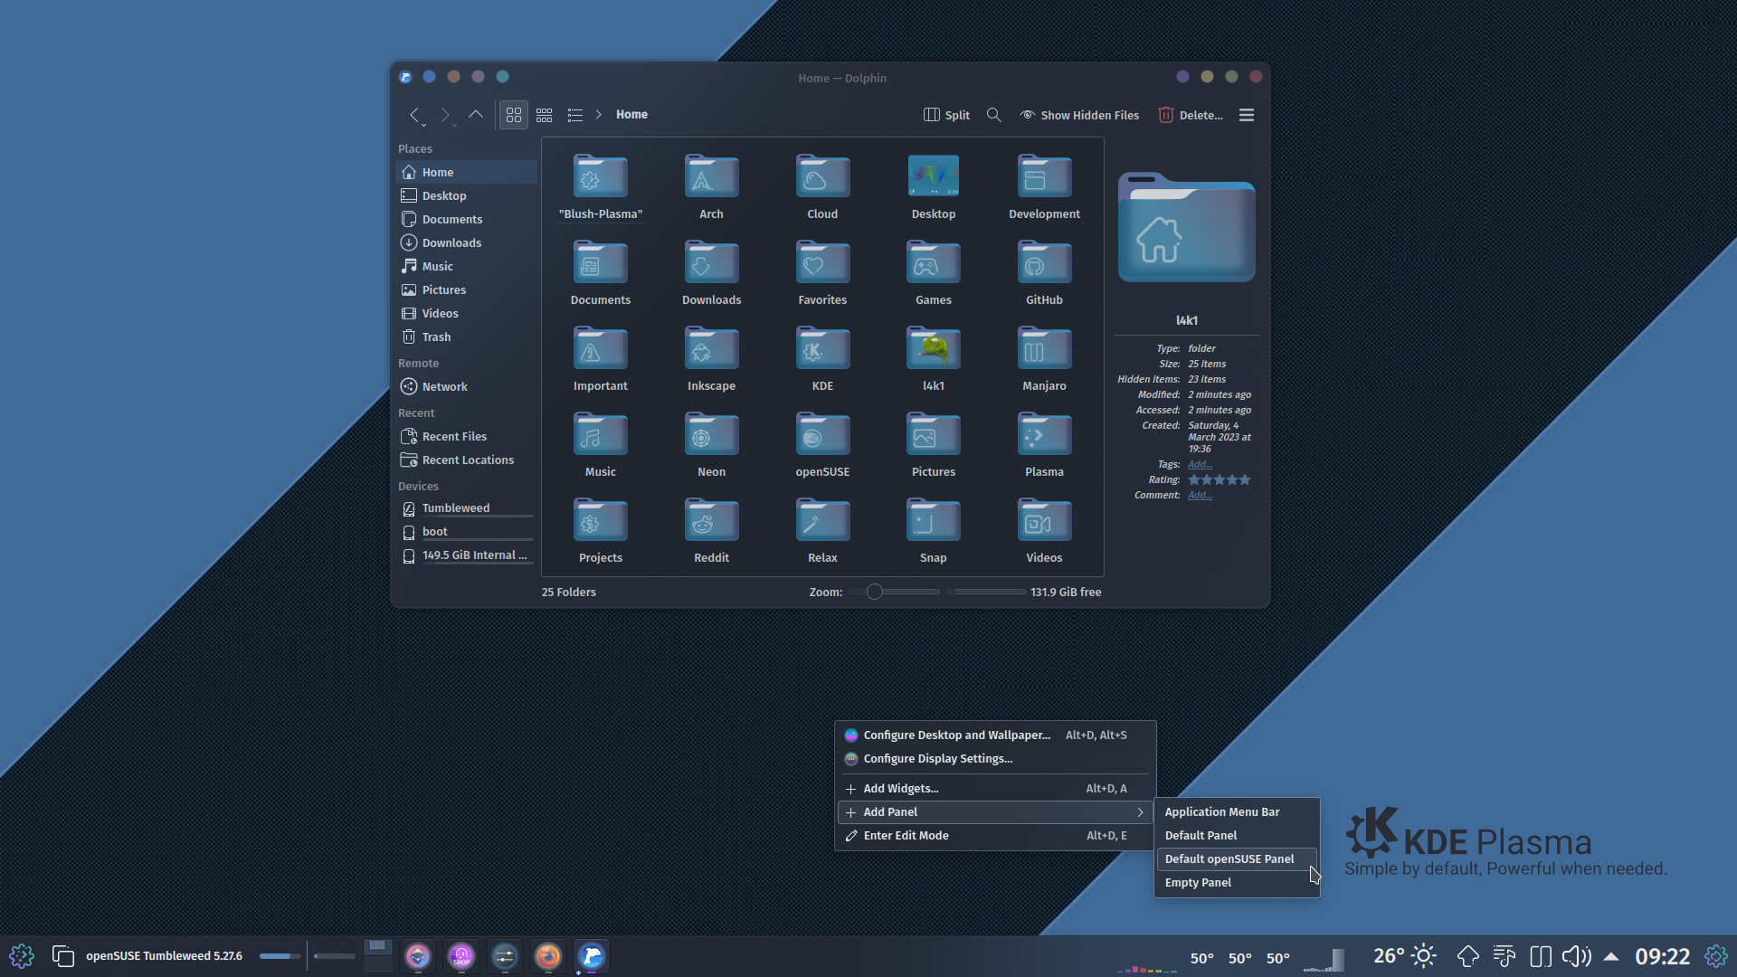Choose Configure Display Settings...
1737x977 pixels.
pyautogui.click(x=995, y=759)
